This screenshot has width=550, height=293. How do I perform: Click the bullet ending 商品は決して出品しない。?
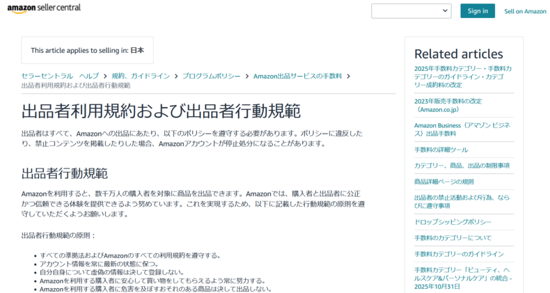pyautogui.click(x=156, y=289)
